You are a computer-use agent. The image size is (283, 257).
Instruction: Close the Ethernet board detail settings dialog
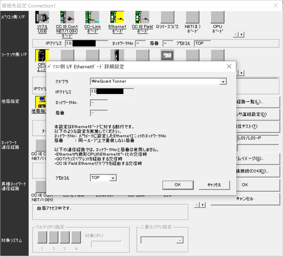pos(229,66)
